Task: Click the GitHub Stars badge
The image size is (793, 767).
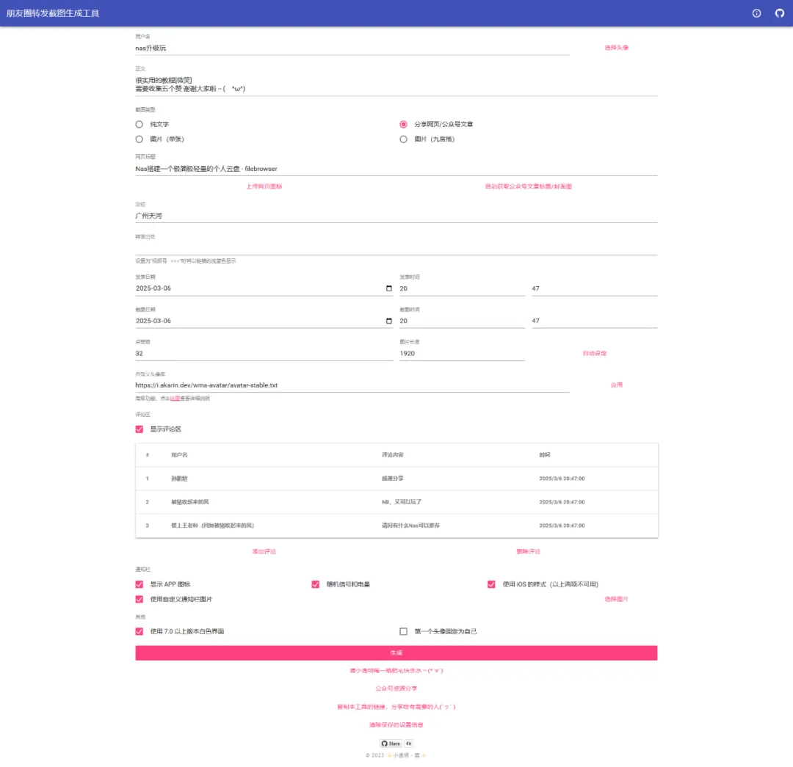Action: click(x=391, y=744)
